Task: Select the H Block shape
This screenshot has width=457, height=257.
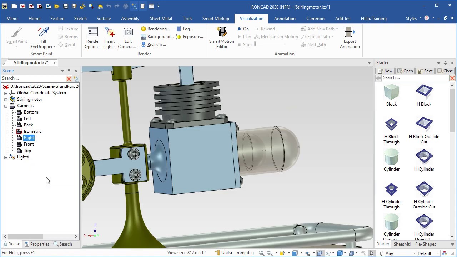Action: pyautogui.click(x=424, y=96)
